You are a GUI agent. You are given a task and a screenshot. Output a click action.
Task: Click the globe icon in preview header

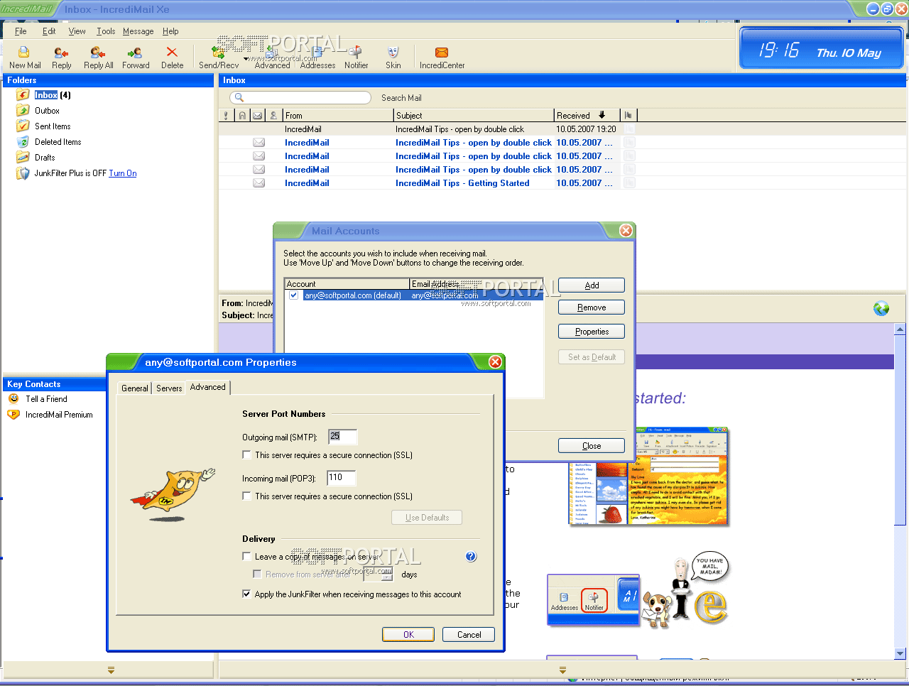tap(881, 308)
